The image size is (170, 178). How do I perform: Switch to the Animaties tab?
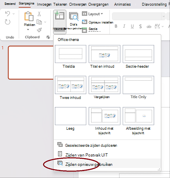click(x=122, y=4)
